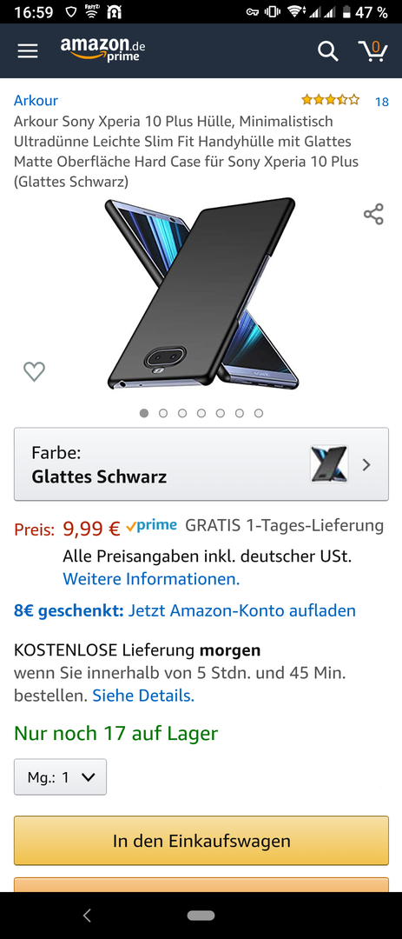
Task: Tap the chevron arrow in color selector
Action: (366, 464)
